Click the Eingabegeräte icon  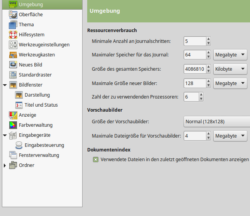[13, 135]
